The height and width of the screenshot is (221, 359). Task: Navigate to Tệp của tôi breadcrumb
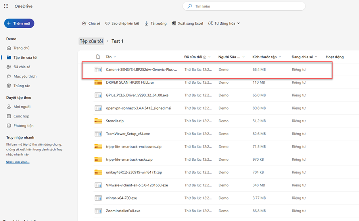tap(91, 41)
